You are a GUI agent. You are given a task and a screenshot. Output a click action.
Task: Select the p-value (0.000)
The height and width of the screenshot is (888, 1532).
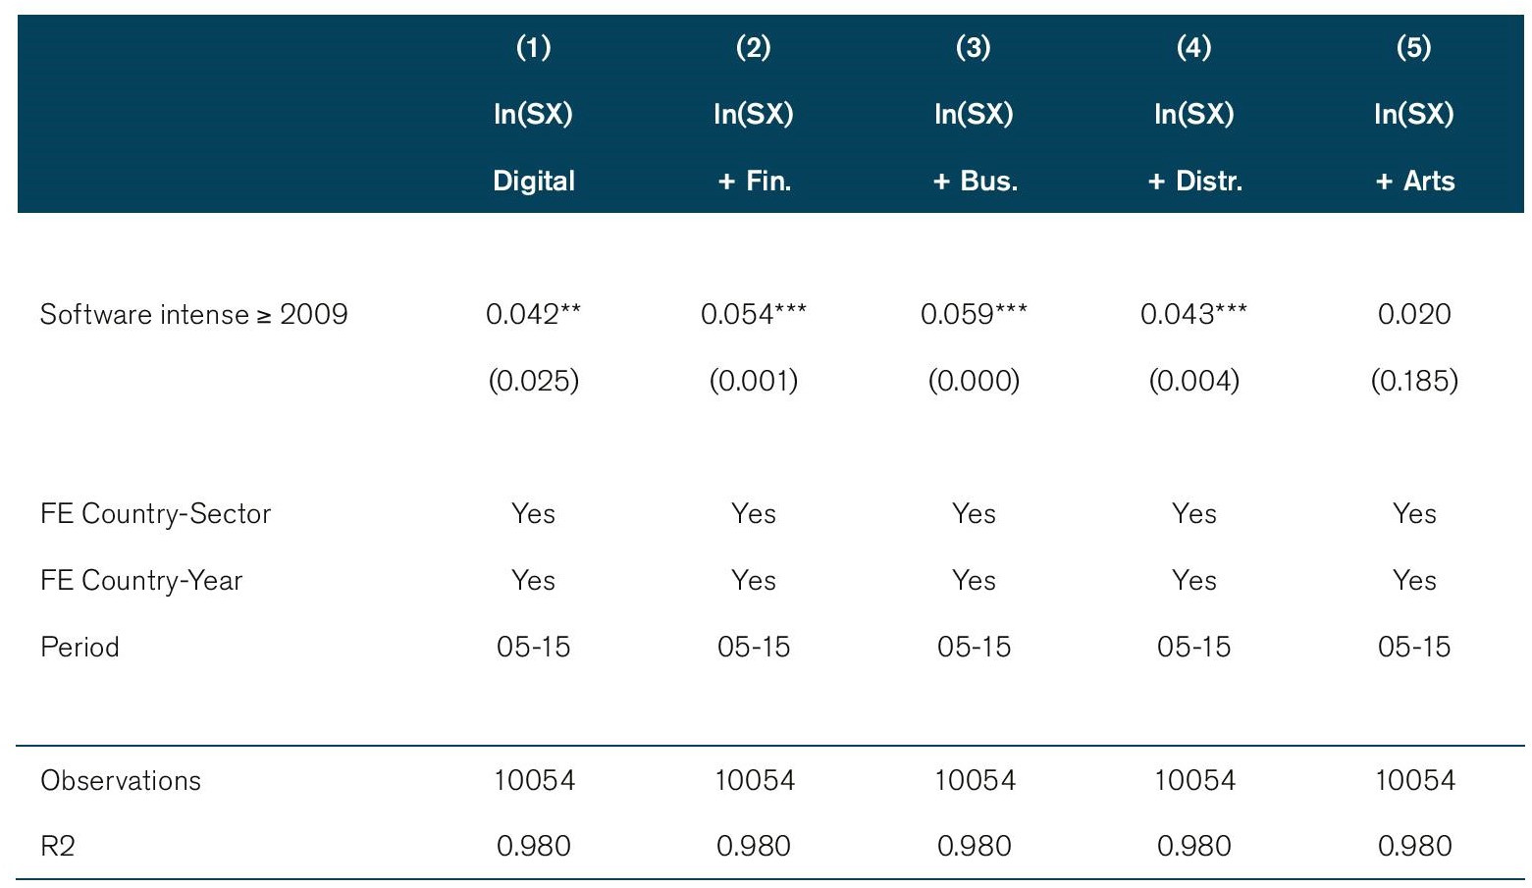point(974,381)
